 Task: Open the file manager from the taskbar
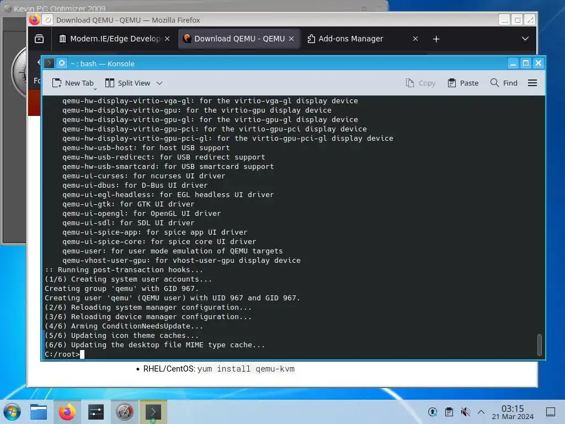coord(39,412)
